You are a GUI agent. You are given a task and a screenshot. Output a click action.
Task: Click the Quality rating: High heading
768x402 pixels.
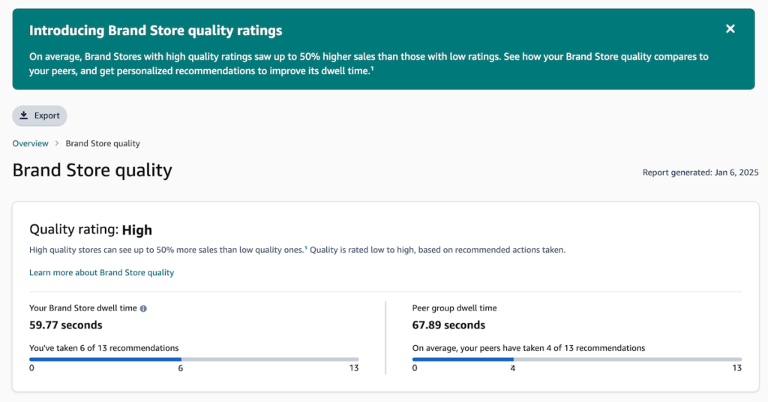(91, 229)
